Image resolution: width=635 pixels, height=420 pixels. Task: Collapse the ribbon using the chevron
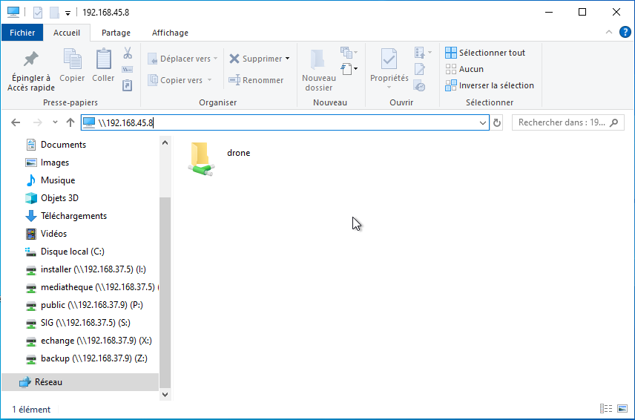tap(608, 33)
